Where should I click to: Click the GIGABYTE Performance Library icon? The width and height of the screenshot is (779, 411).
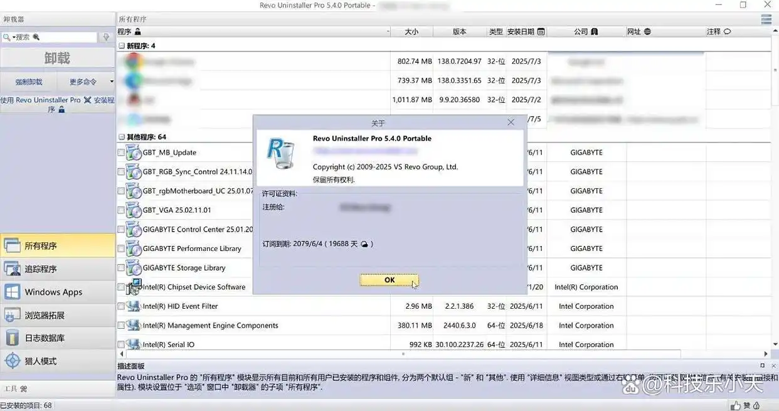pos(134,248)
